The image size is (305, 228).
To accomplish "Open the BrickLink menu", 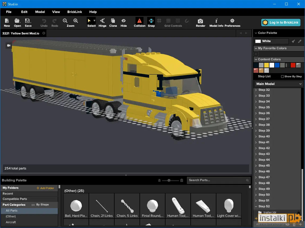I will [x=75, y=12].
